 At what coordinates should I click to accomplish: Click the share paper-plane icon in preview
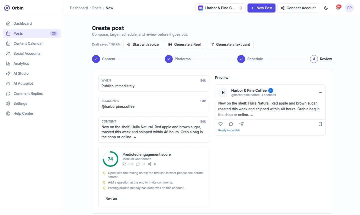click(x=241, y=124)
